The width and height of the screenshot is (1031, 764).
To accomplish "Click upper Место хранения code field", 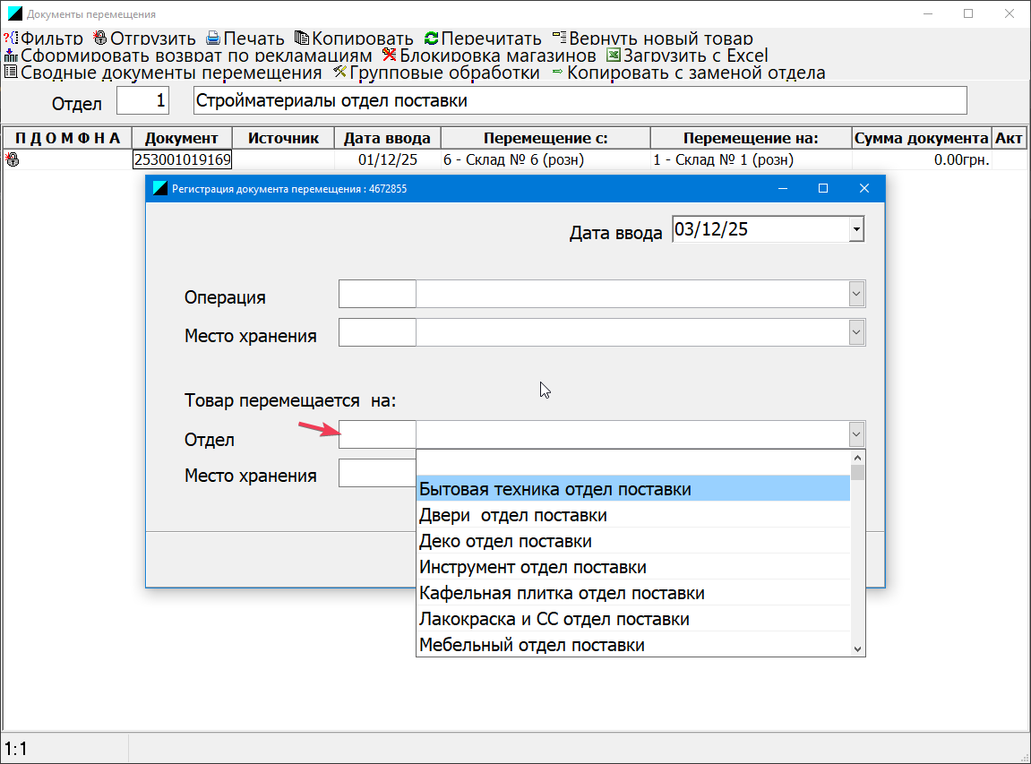I will coord(377,332).
